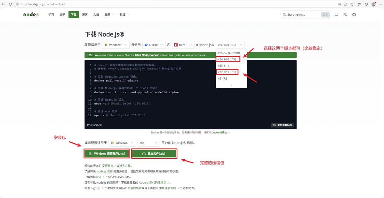Click the copy-to-clipboard button on the code block
Viewport: 384px width, 198px height.
coord(282,125)
